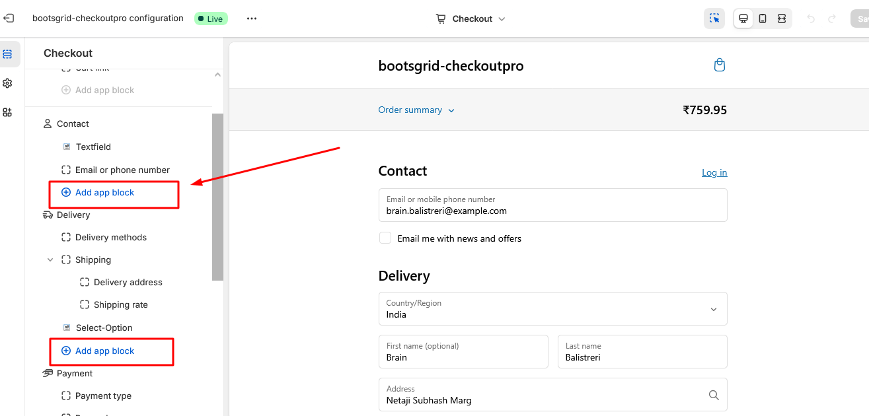Select the Shipping block

point(93,260)
